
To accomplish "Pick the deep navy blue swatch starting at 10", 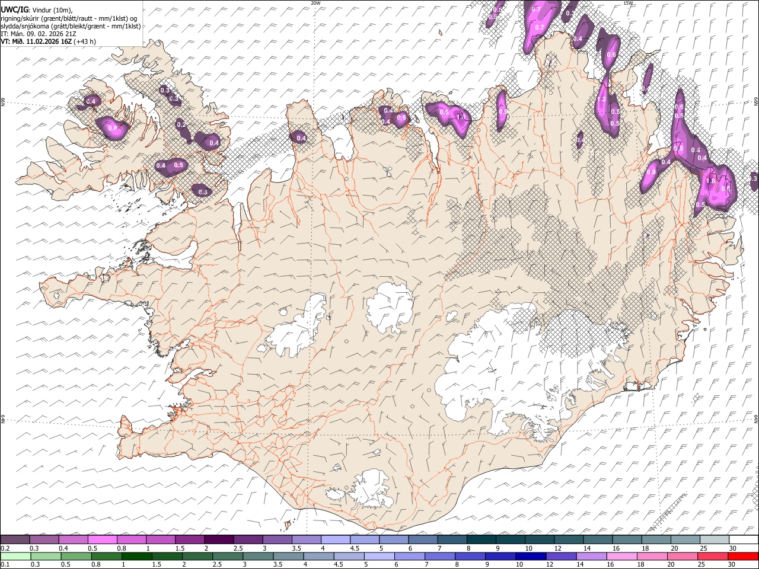I will [531, 556].
